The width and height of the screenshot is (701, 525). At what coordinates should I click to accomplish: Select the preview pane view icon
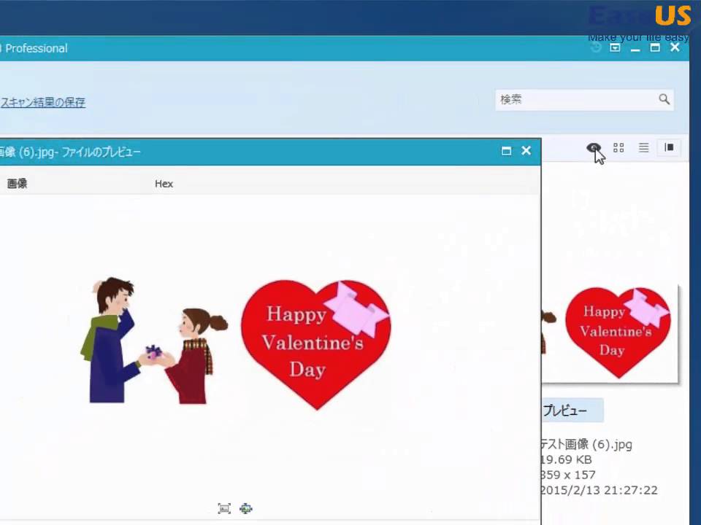pyautogui.click(x=669, y=147)
